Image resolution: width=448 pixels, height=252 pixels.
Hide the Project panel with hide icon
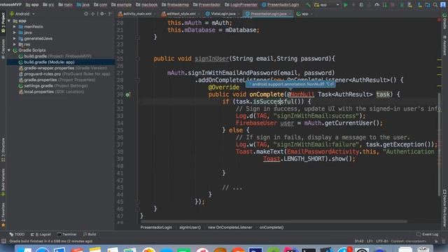click(x=111, y=14)
